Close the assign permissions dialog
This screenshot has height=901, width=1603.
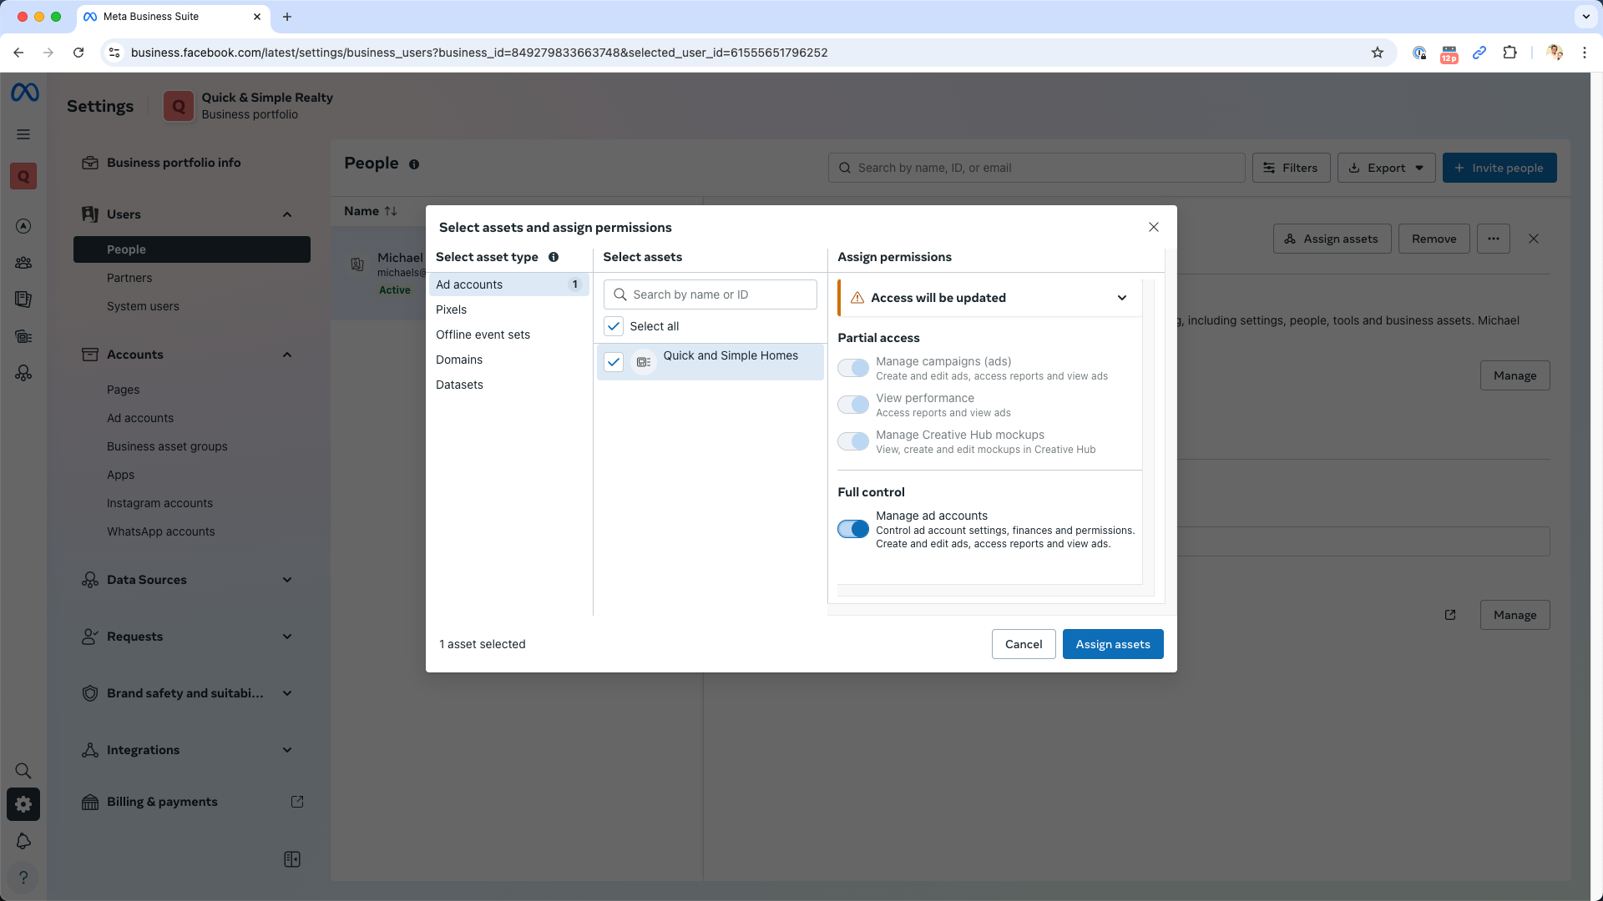click(1154, 227)
